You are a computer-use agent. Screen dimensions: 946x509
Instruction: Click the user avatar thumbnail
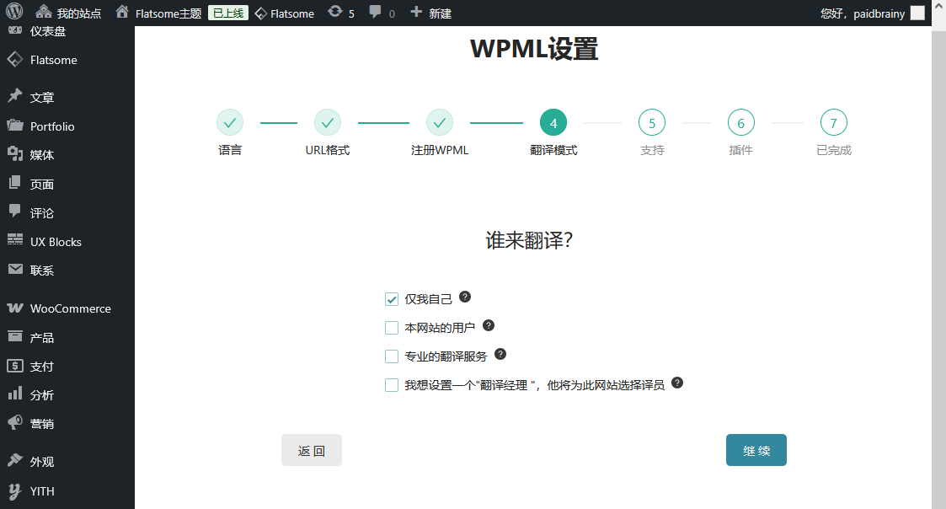(x=917, y=13)
